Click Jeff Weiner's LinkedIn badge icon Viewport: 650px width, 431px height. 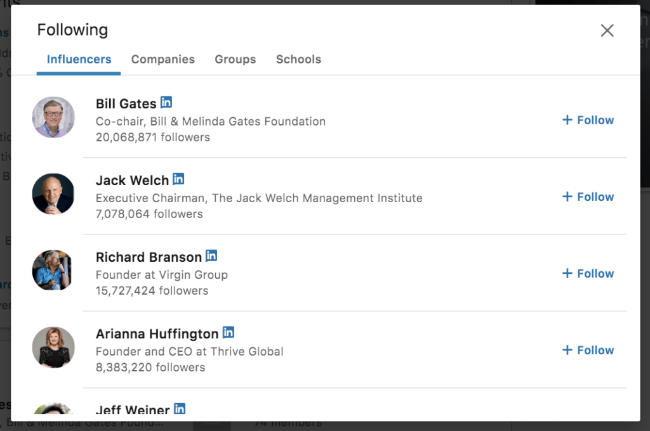pyautogui.click(x=179, y=409)
